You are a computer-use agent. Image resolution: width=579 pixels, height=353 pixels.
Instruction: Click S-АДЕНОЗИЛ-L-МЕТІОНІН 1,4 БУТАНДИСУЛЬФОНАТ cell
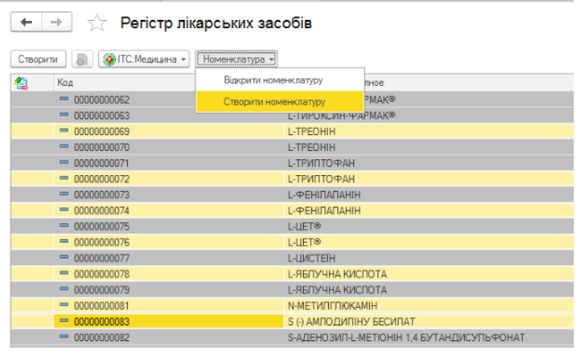point(406,338)
